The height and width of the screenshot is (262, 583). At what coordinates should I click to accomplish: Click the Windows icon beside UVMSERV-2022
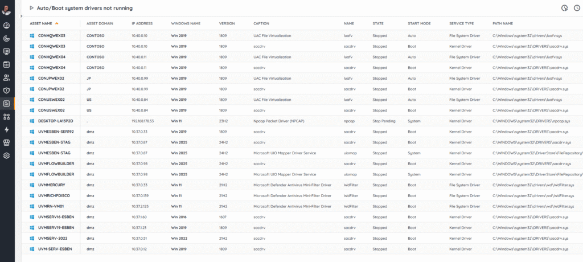pos(32,238)
